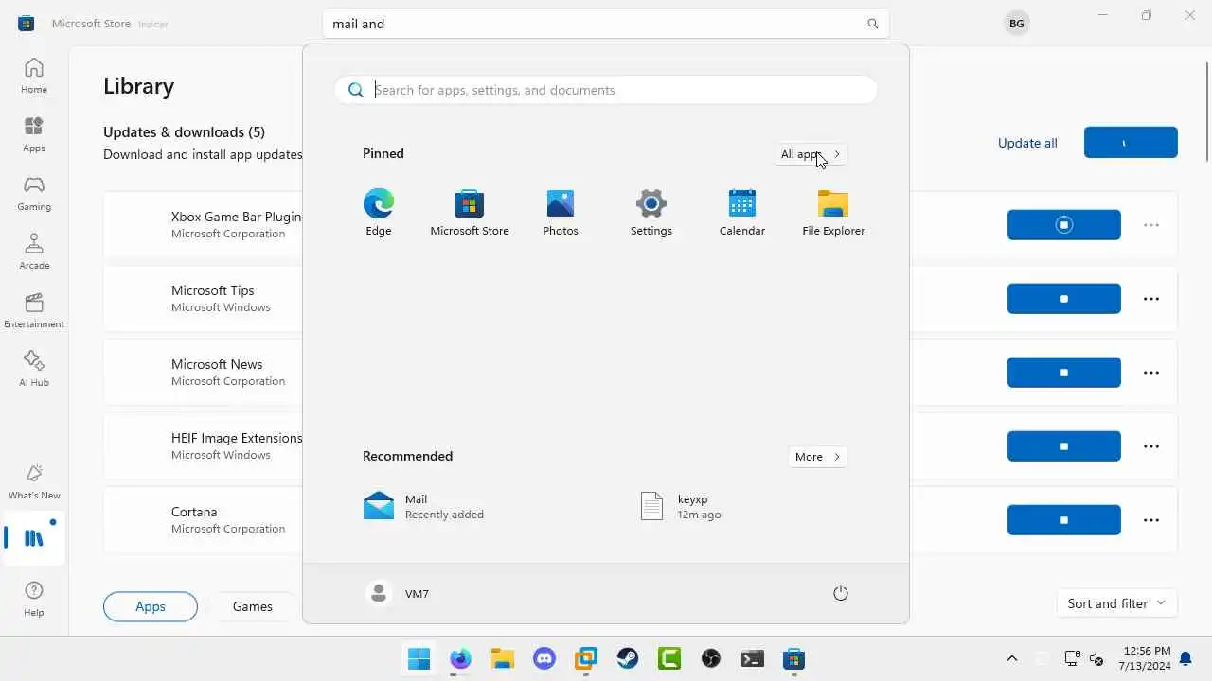
Task: Open recommended keyxp file
Action: (x=682, y=506)
